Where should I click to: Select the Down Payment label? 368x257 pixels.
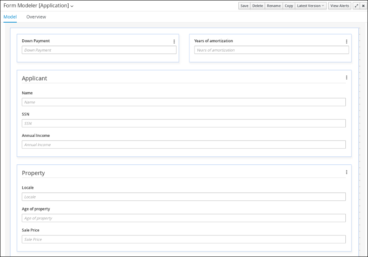[x=36, y=41]
